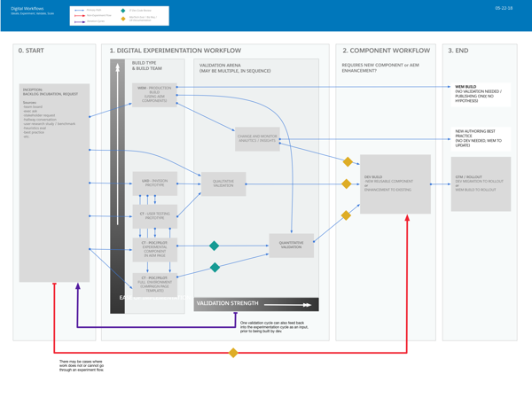532x398 pixels.
Task: Select the Quantitative Validation box
Action: 291,246
